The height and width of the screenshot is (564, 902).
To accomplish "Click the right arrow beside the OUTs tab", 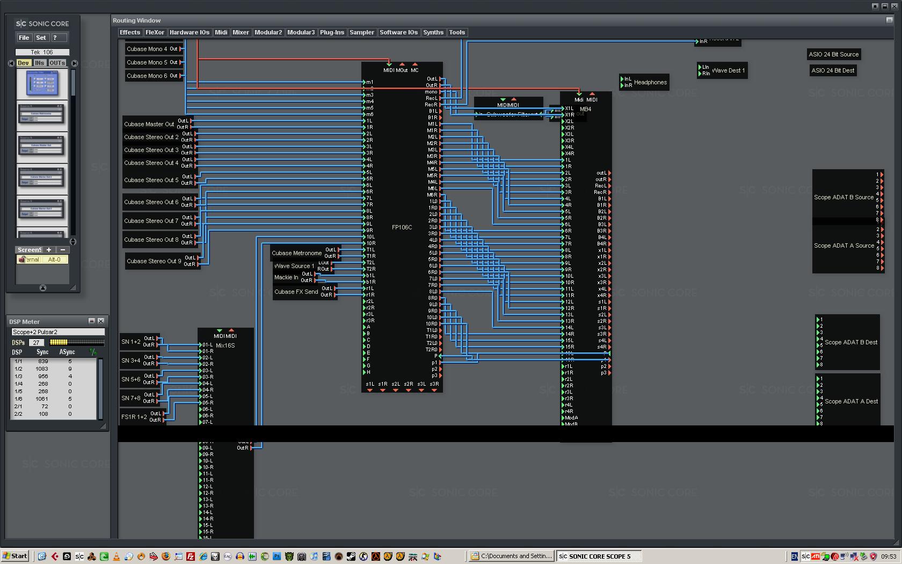I will pos(75,63).
